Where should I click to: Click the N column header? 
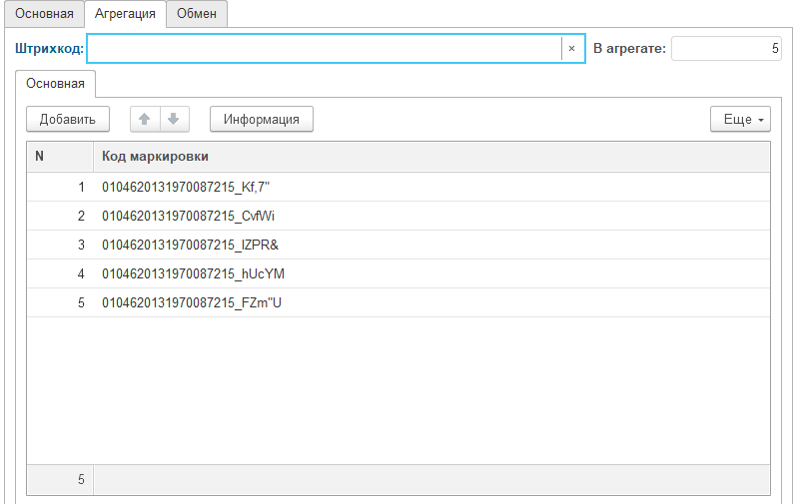click(40, 157)
